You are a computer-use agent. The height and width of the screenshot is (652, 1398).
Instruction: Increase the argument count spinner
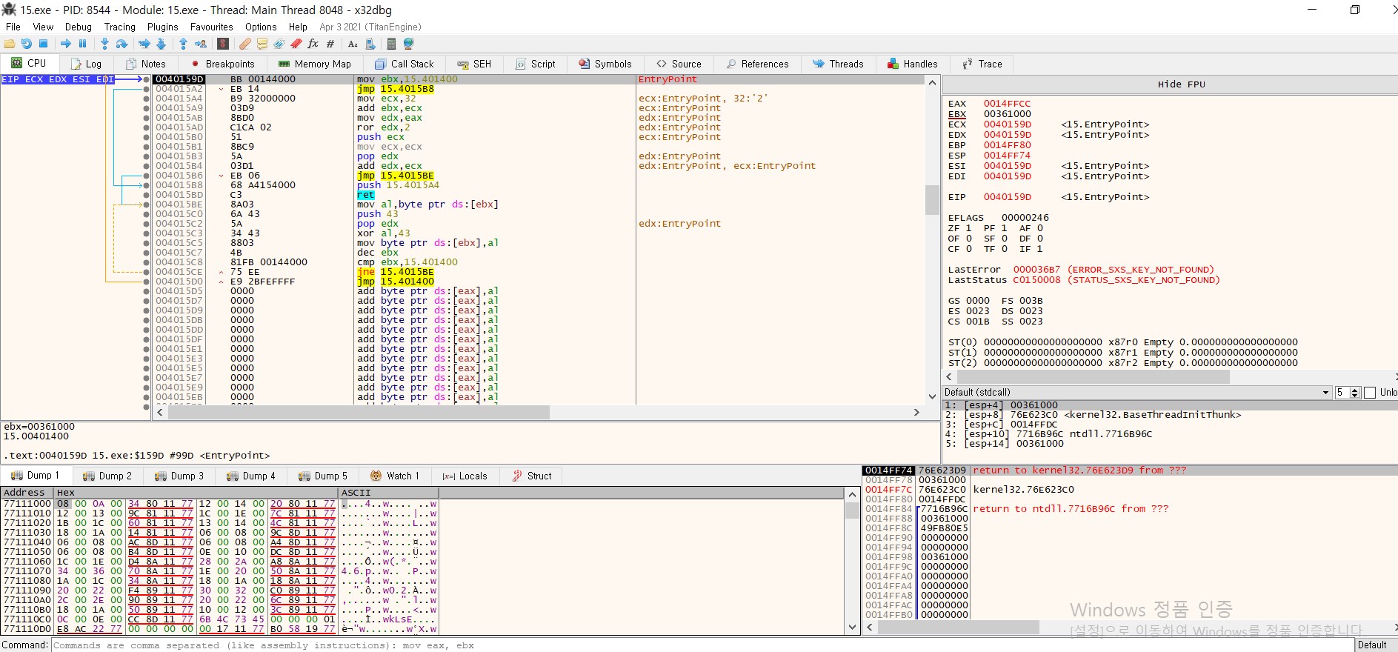[x=1355, y=390]
